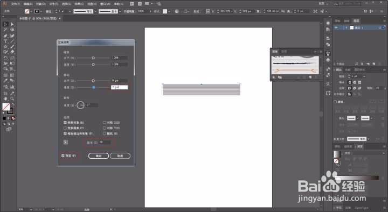Viewport: 388px width, 212px height.
Task: Select the Magic Wand tool
Action: [5, 30]
